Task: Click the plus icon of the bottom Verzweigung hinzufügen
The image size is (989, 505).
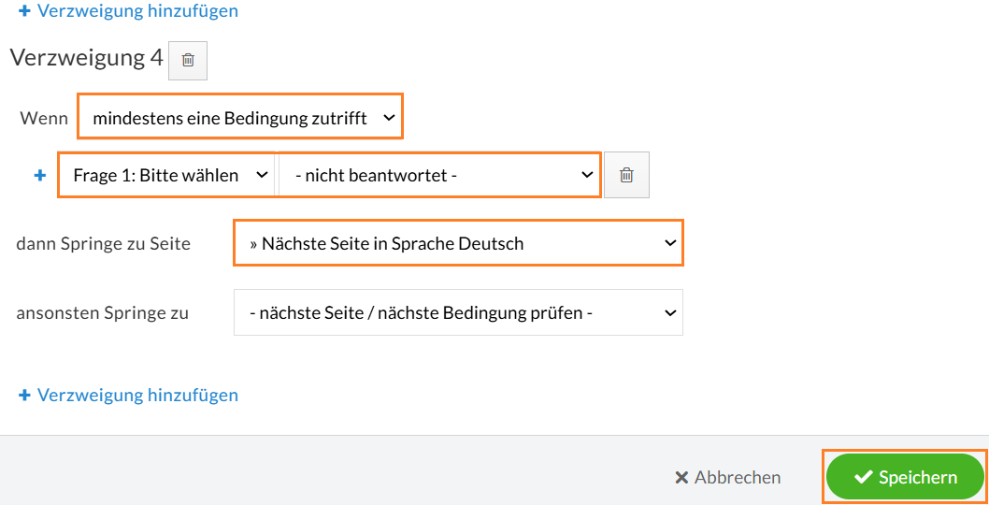Action: (24, 396)
